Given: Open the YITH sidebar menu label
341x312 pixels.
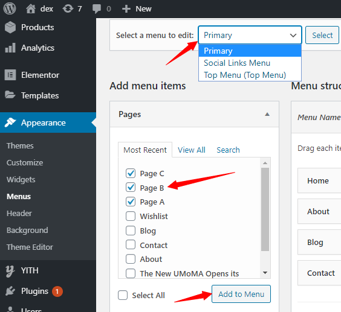Looking at the screenshot, I should click(x=30, y=270).
